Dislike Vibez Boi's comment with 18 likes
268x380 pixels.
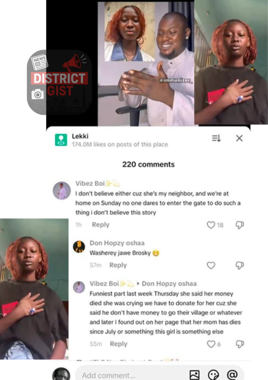point(239,225)
